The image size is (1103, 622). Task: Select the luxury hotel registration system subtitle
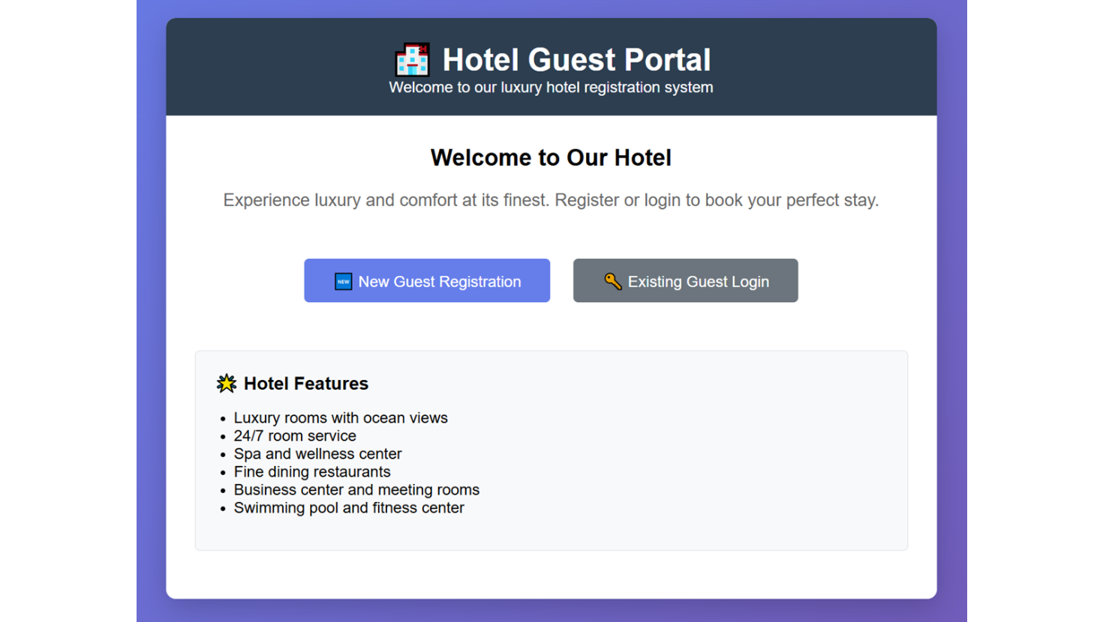[x=551, y=88]
